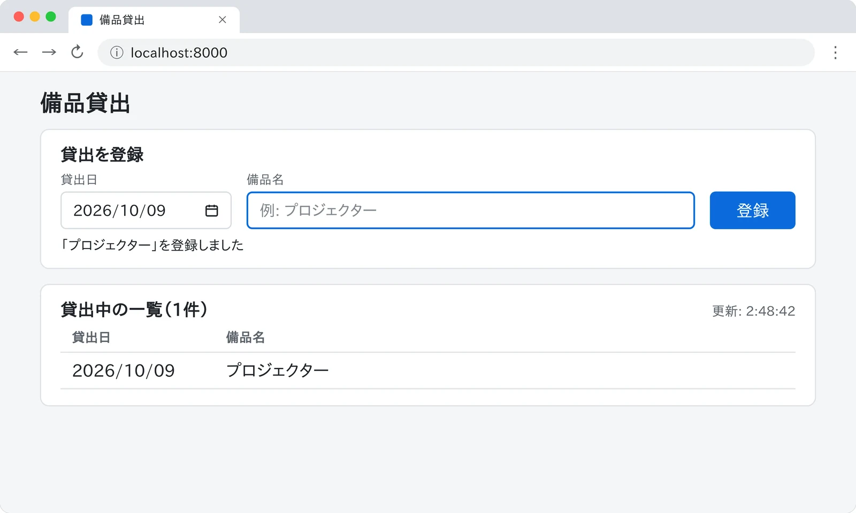Close the window with the red button
Screen dimensions: 856x513
[19, 17]
